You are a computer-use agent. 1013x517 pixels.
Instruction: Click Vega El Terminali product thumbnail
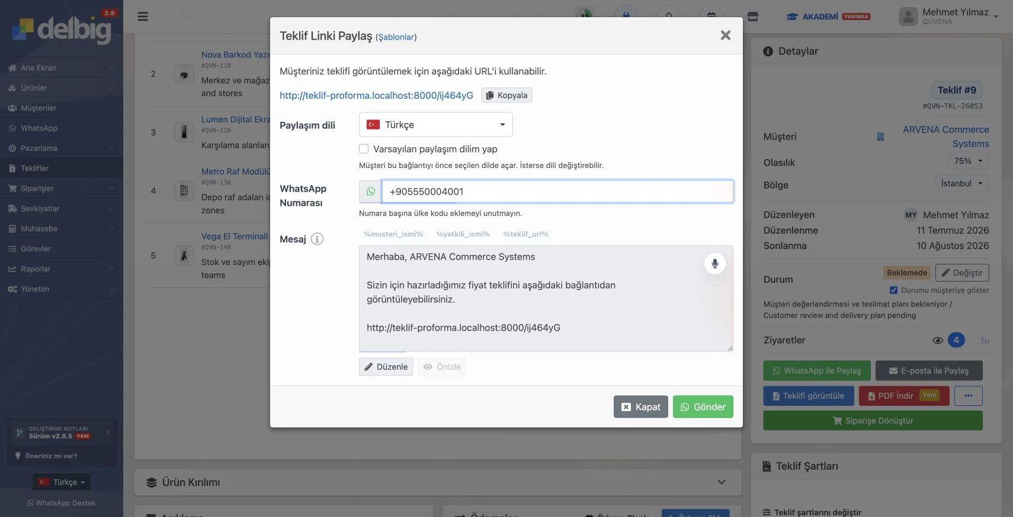pyautogui.click(x=184, y=256)
